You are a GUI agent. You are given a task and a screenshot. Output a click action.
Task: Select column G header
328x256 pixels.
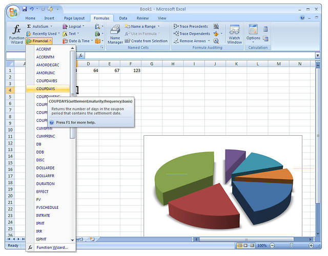pyautogui.click(x=152, y=64)
